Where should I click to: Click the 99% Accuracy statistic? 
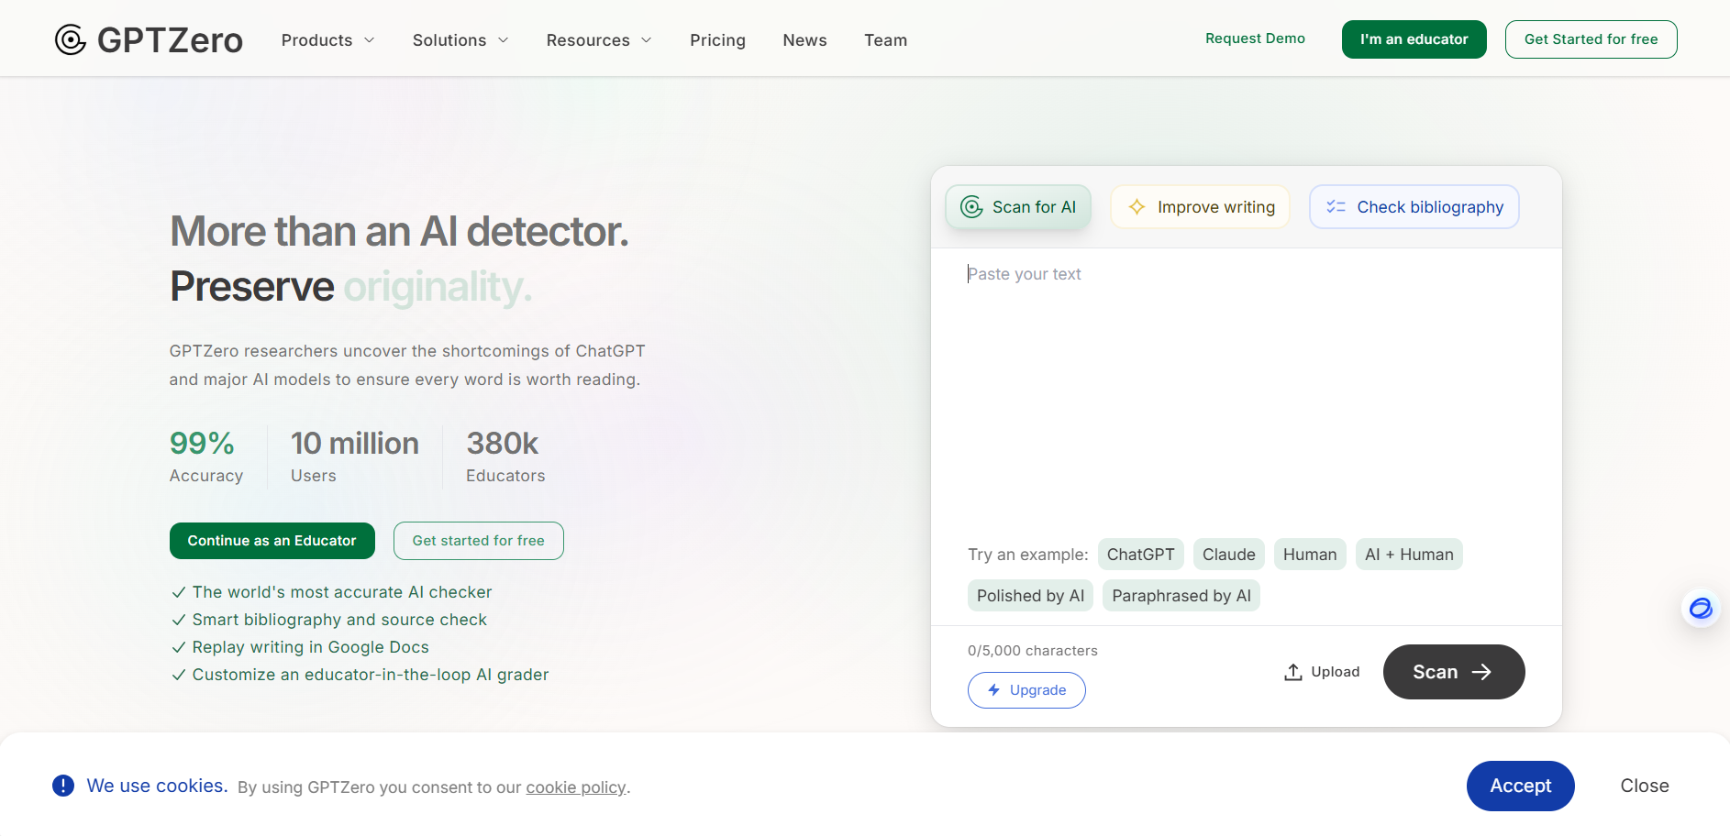(x=206, y=456)
